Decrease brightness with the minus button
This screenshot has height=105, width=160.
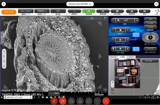113,30
